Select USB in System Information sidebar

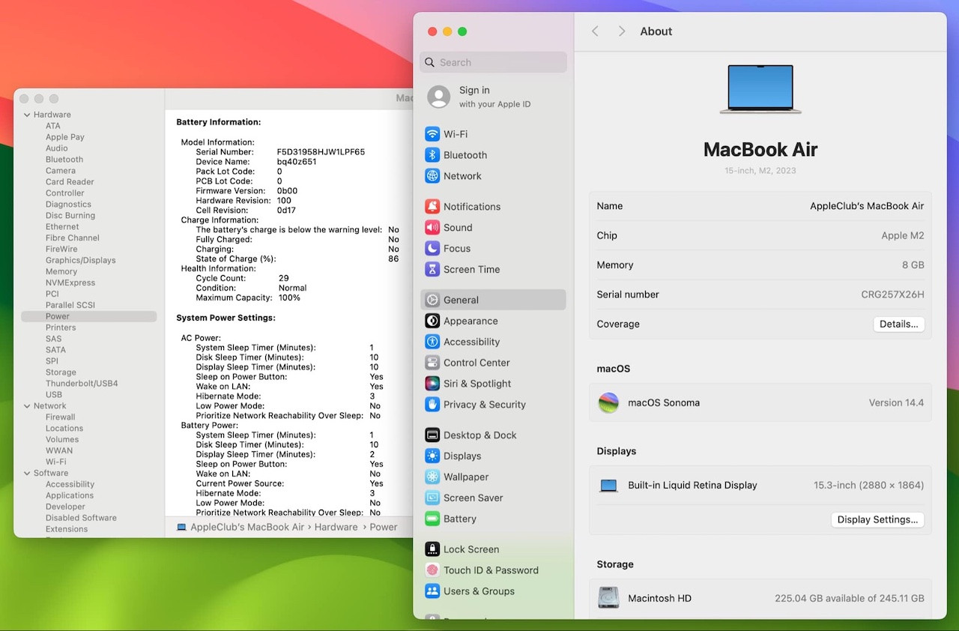point(54,395)
